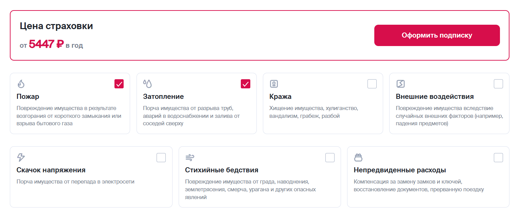
Task: Enable the Скачок напряжения checkbox
Action: coord(161,157)
